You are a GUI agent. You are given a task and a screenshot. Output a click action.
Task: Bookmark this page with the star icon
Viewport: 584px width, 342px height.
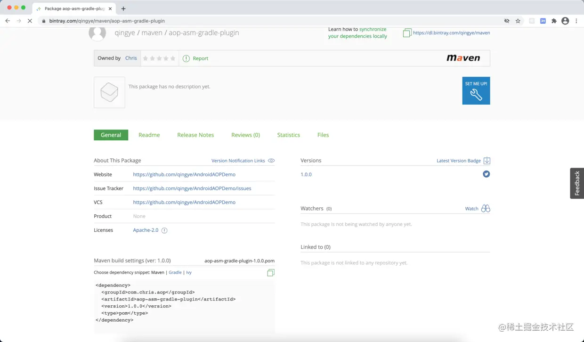[x=518, y=21]
